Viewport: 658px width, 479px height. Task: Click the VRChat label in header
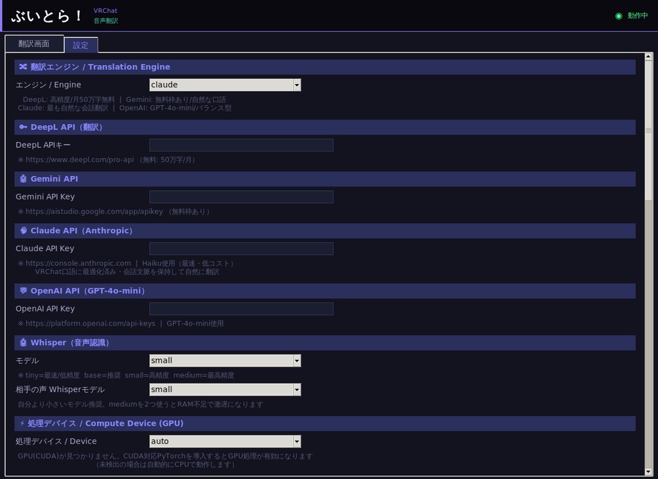pos(105,10)
